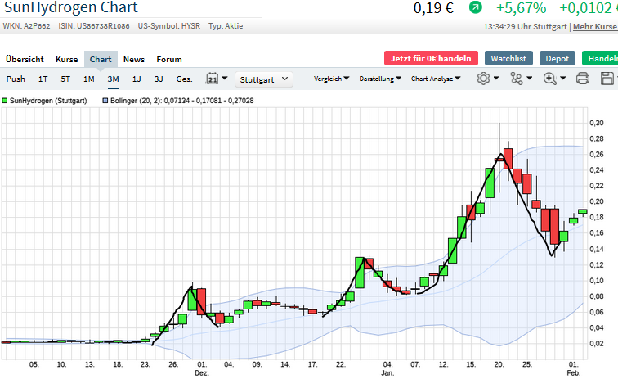Open the News tab
Screen dimensions: 618x379
[134, 59]
